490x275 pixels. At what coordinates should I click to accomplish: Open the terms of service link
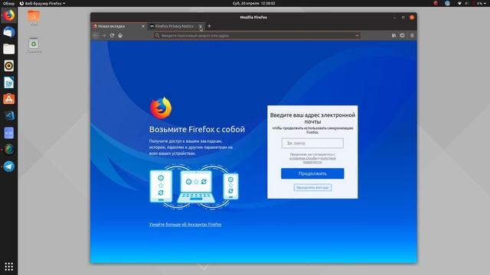tap(303, 158)
